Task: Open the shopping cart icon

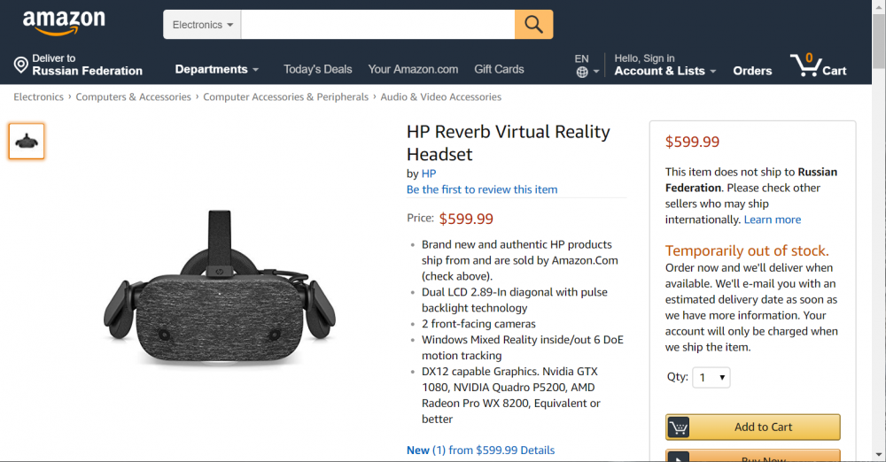Action: (805, 65)
